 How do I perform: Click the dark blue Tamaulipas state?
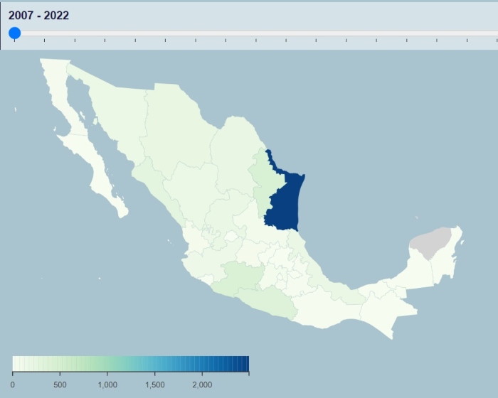coord(285,201)
